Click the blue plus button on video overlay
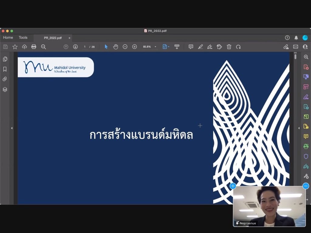 point(233,186)
